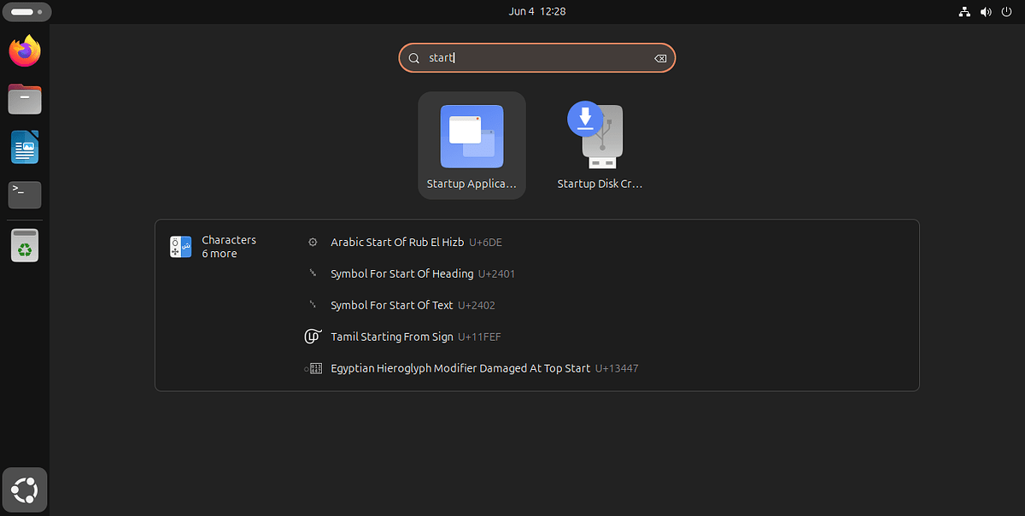This screenshot has width=1025, height=516.
Task: Select Symbol For Start Of Heading
Action: point(401,274)
